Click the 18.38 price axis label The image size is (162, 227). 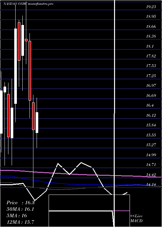coord(151,36)
